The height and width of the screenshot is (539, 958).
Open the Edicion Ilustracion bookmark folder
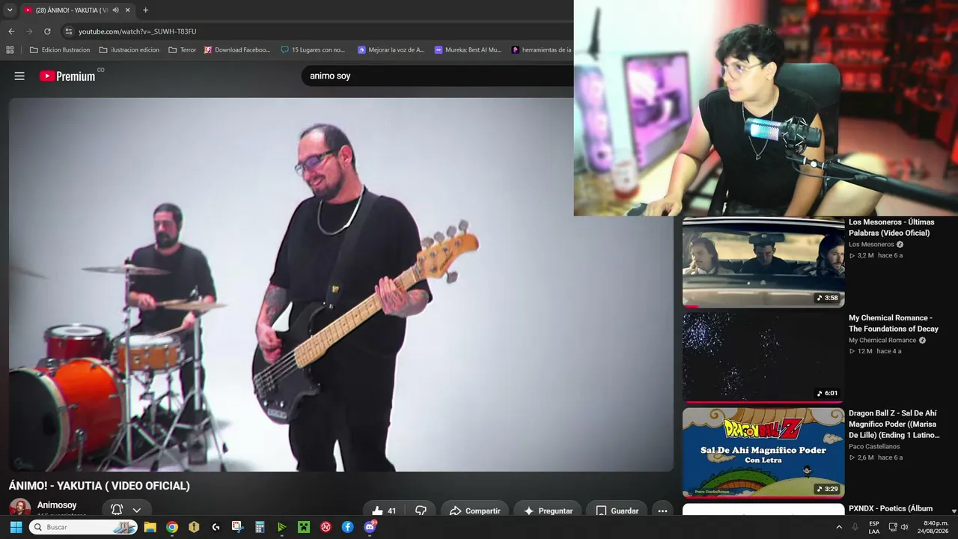[59, 50]
